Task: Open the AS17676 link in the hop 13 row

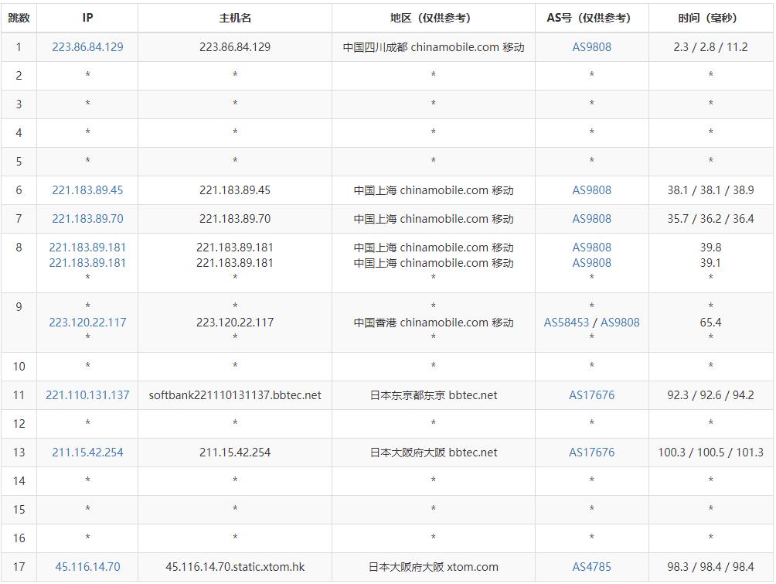Action: pyautogui.click(x=591, y=453)
